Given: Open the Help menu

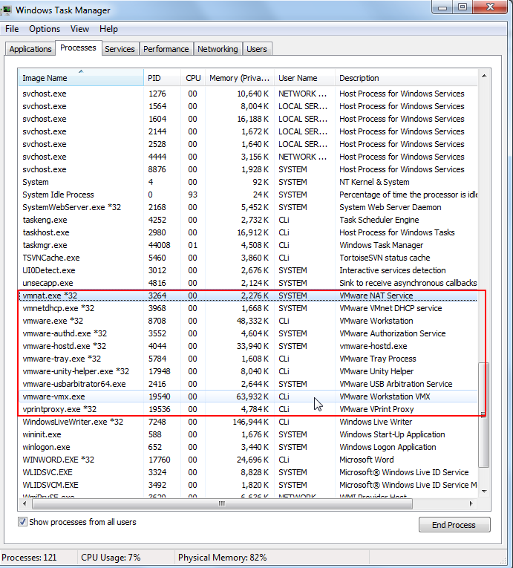Looking at the screenshot, I should (x=108, y=29).
